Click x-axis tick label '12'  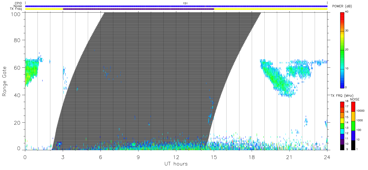176,157
